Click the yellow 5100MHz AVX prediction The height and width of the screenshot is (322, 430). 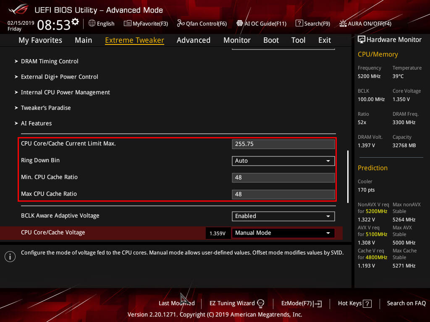pos(377,234)
